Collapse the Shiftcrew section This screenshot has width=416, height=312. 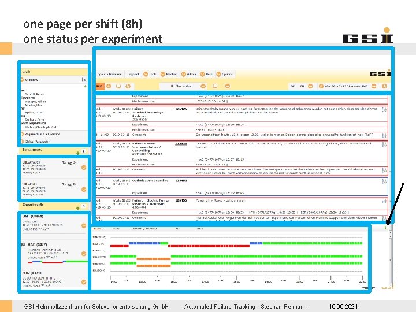23,80
